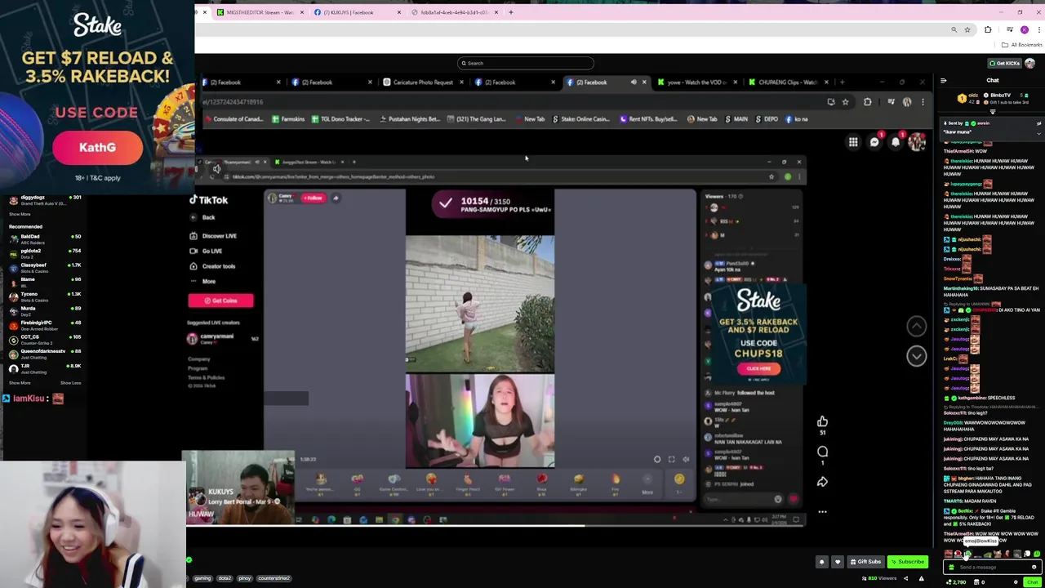Open TikTok Creator tools
The height and width of the screenshot is (588, 1045).
[212, 266]
